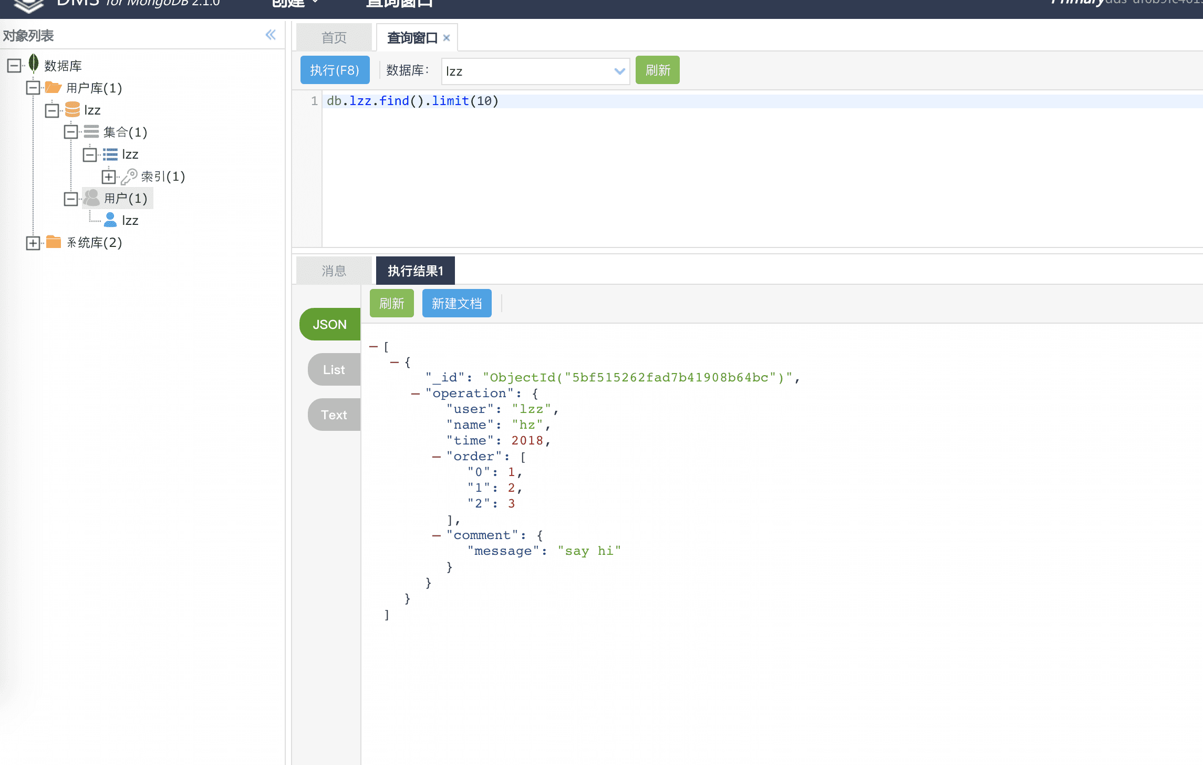Click the orange database icon for lzz
Screen dimensions: 1203x765
click(x=72, y=109)
